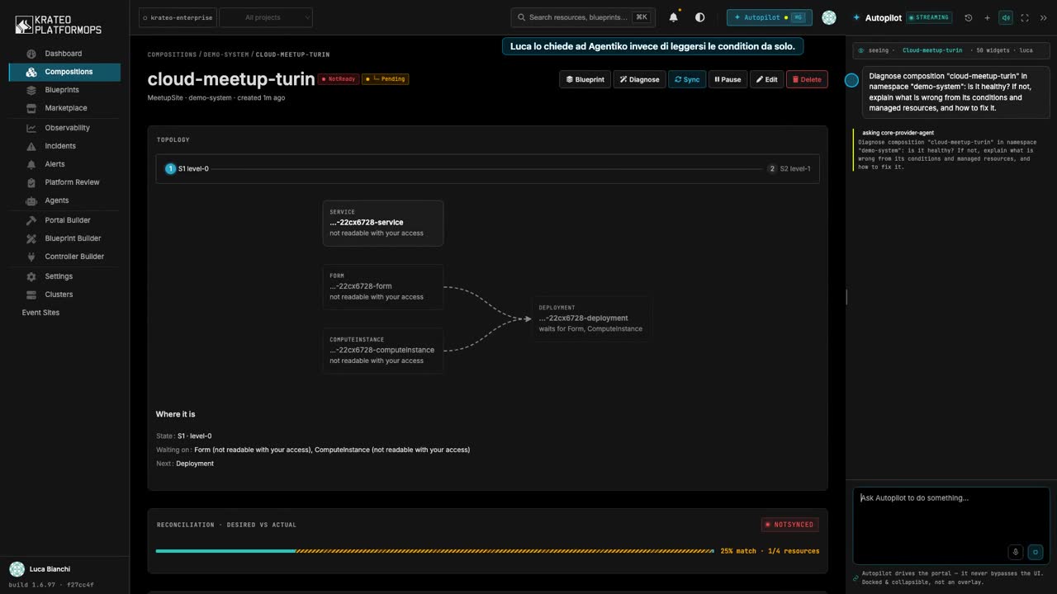Click the Incidents warning icon
The height and width of the screenshot is (594, 1057).
[31, 146]
